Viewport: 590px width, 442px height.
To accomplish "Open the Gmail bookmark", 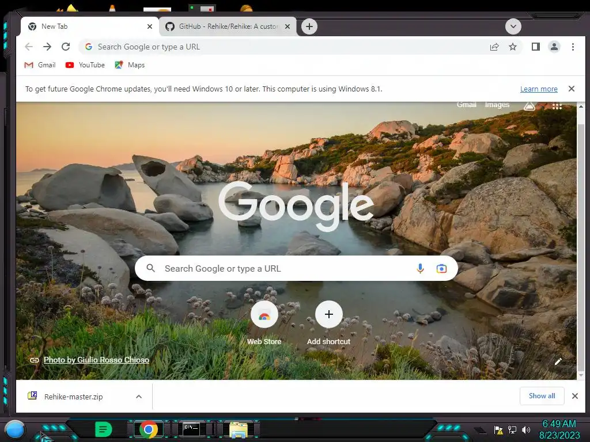I will [40, 65].
